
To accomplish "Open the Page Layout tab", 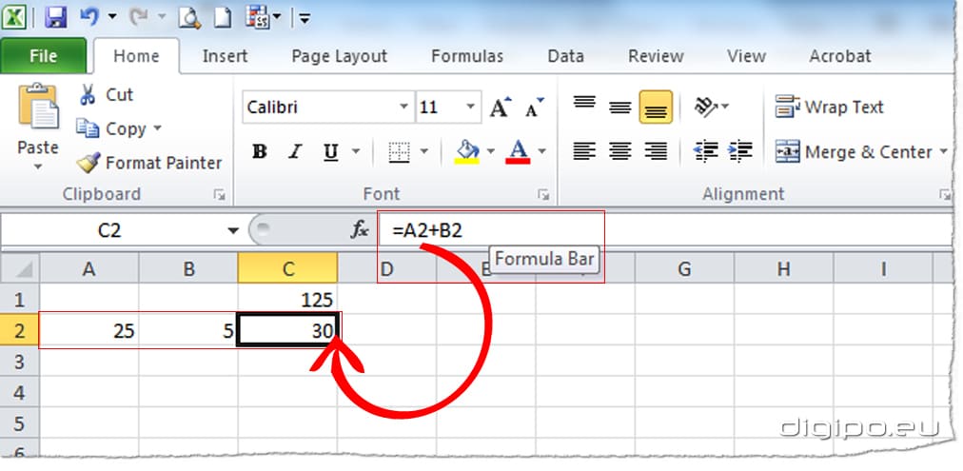I will pos(339,56).
